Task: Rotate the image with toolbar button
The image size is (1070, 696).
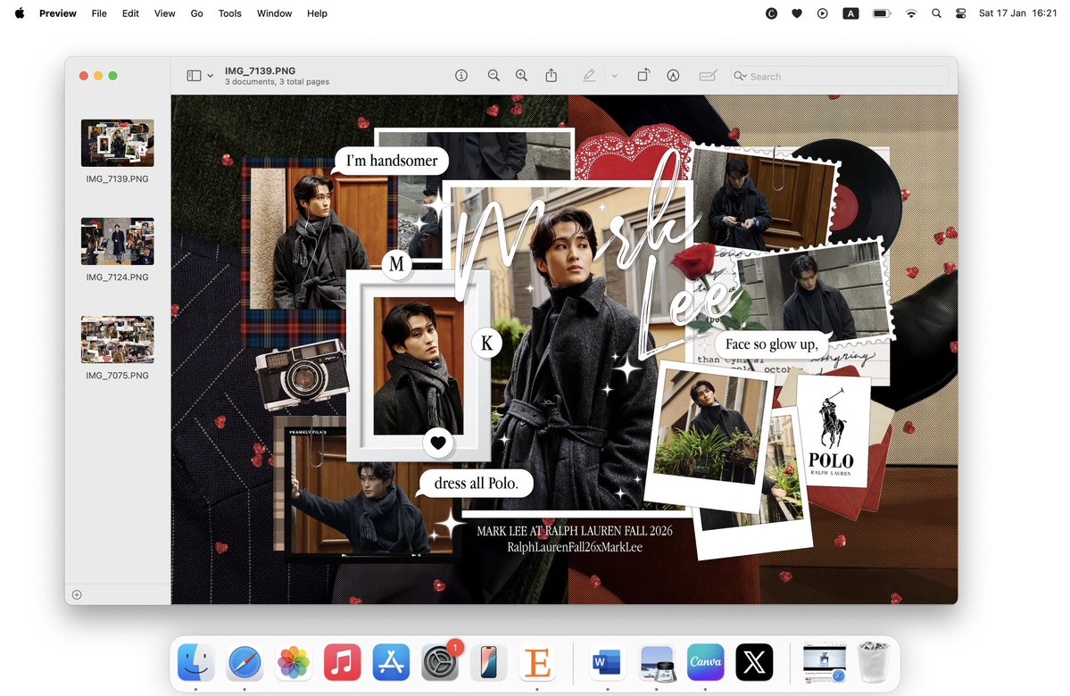Action: click(643, 76)
